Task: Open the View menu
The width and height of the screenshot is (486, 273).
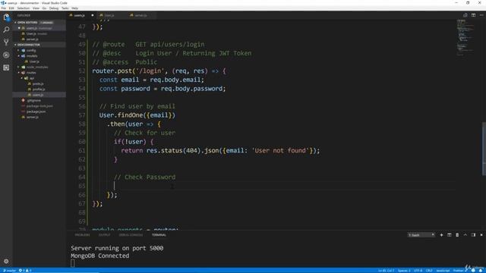Action: click(x=36, y=8)
